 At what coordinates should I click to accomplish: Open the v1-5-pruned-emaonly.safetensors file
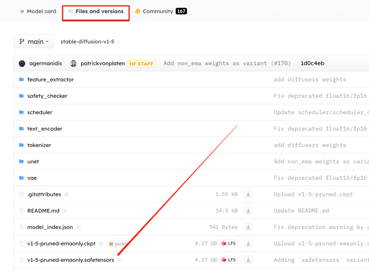71,260
